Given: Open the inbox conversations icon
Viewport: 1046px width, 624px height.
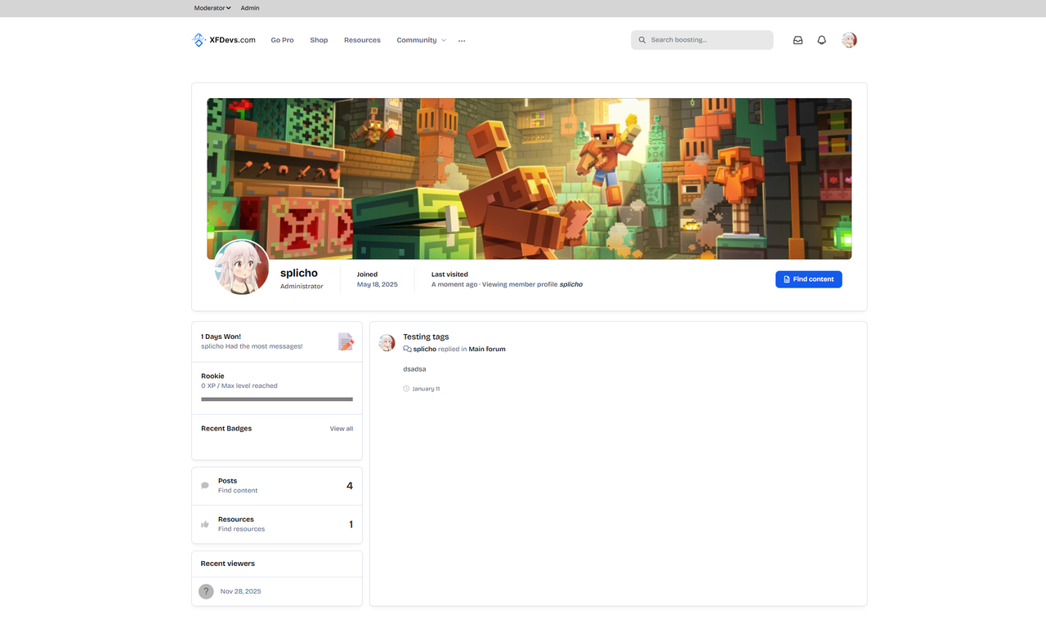Looking at the screenshot, I should [x=798, y=40].
